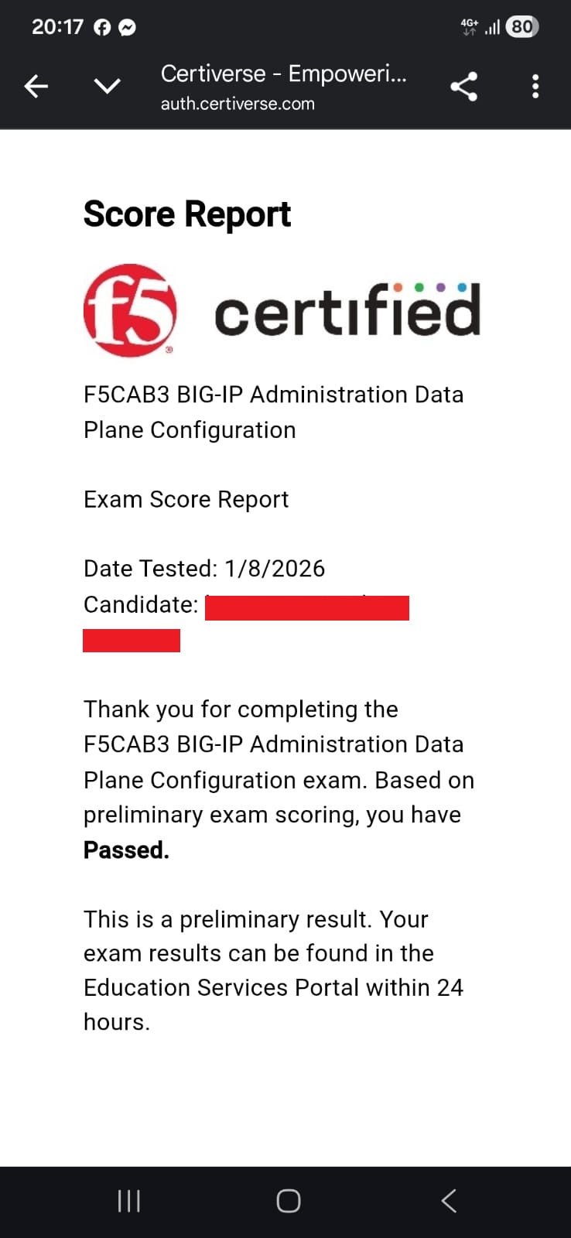Click the red F5 logo
The image size is (571, 1238).
tap(130, 310)
